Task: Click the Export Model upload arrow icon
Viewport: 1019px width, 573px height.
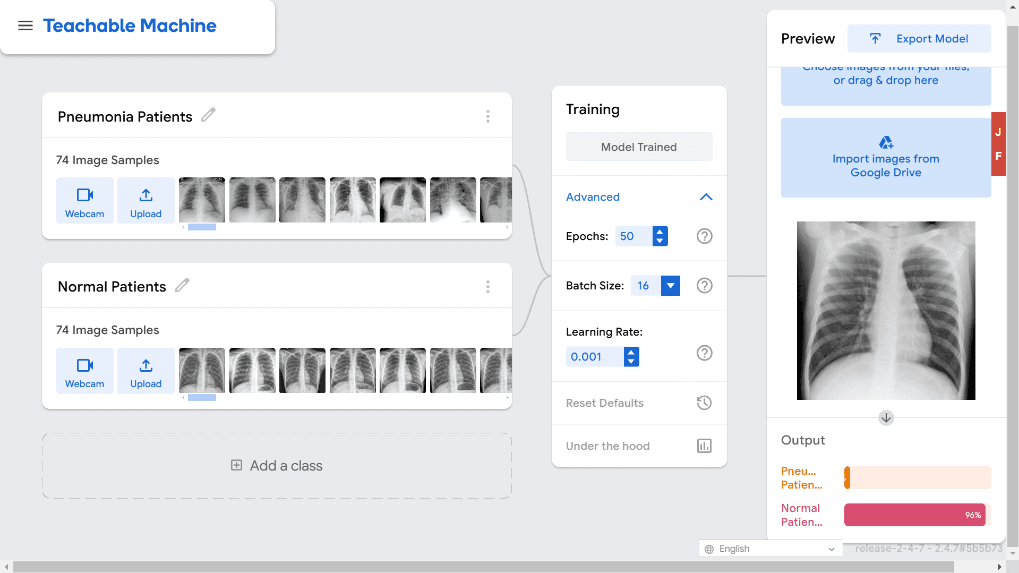Action: [875, 38]
